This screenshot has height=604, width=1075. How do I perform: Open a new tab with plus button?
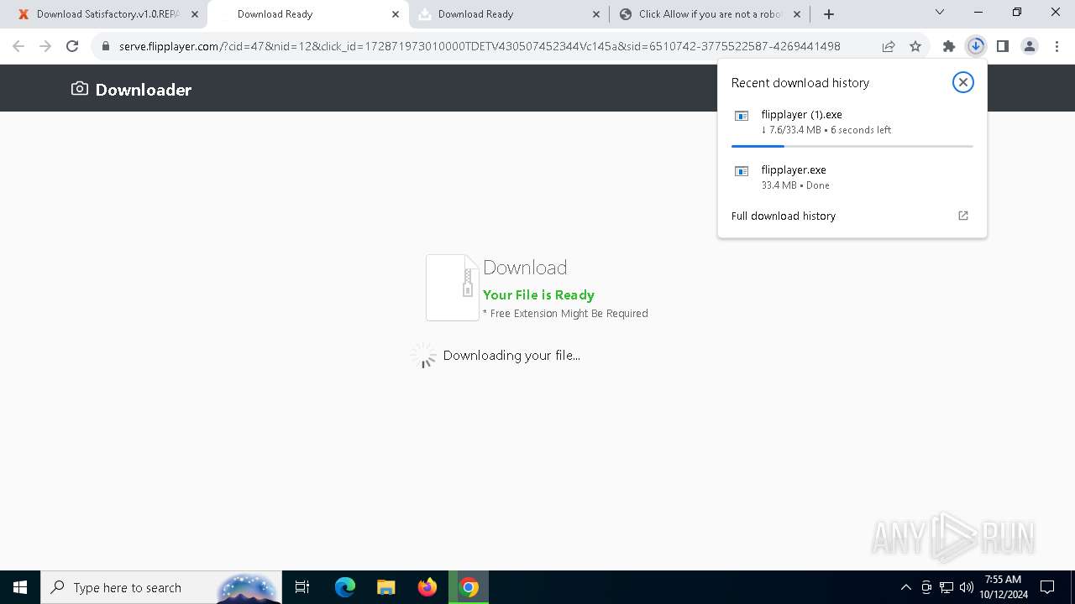[x=829, y=13]
